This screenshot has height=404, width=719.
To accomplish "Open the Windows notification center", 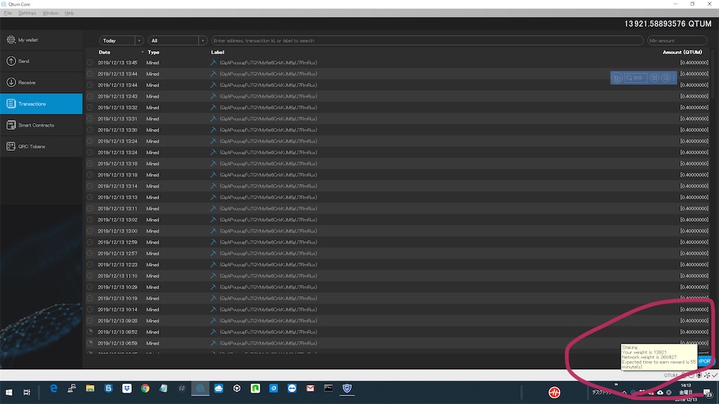I will pos(708,393).
